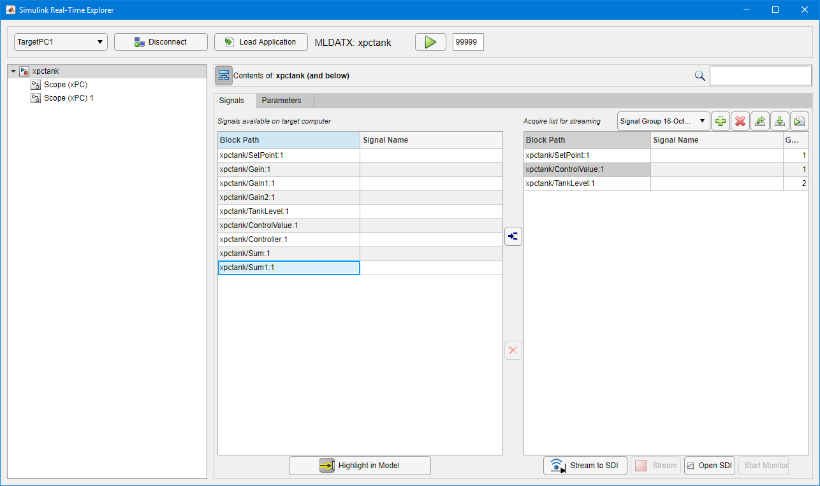Select the Scope (xPC) tree item
This screenshot has height=486, width=820.
click(x=66, y=85)
